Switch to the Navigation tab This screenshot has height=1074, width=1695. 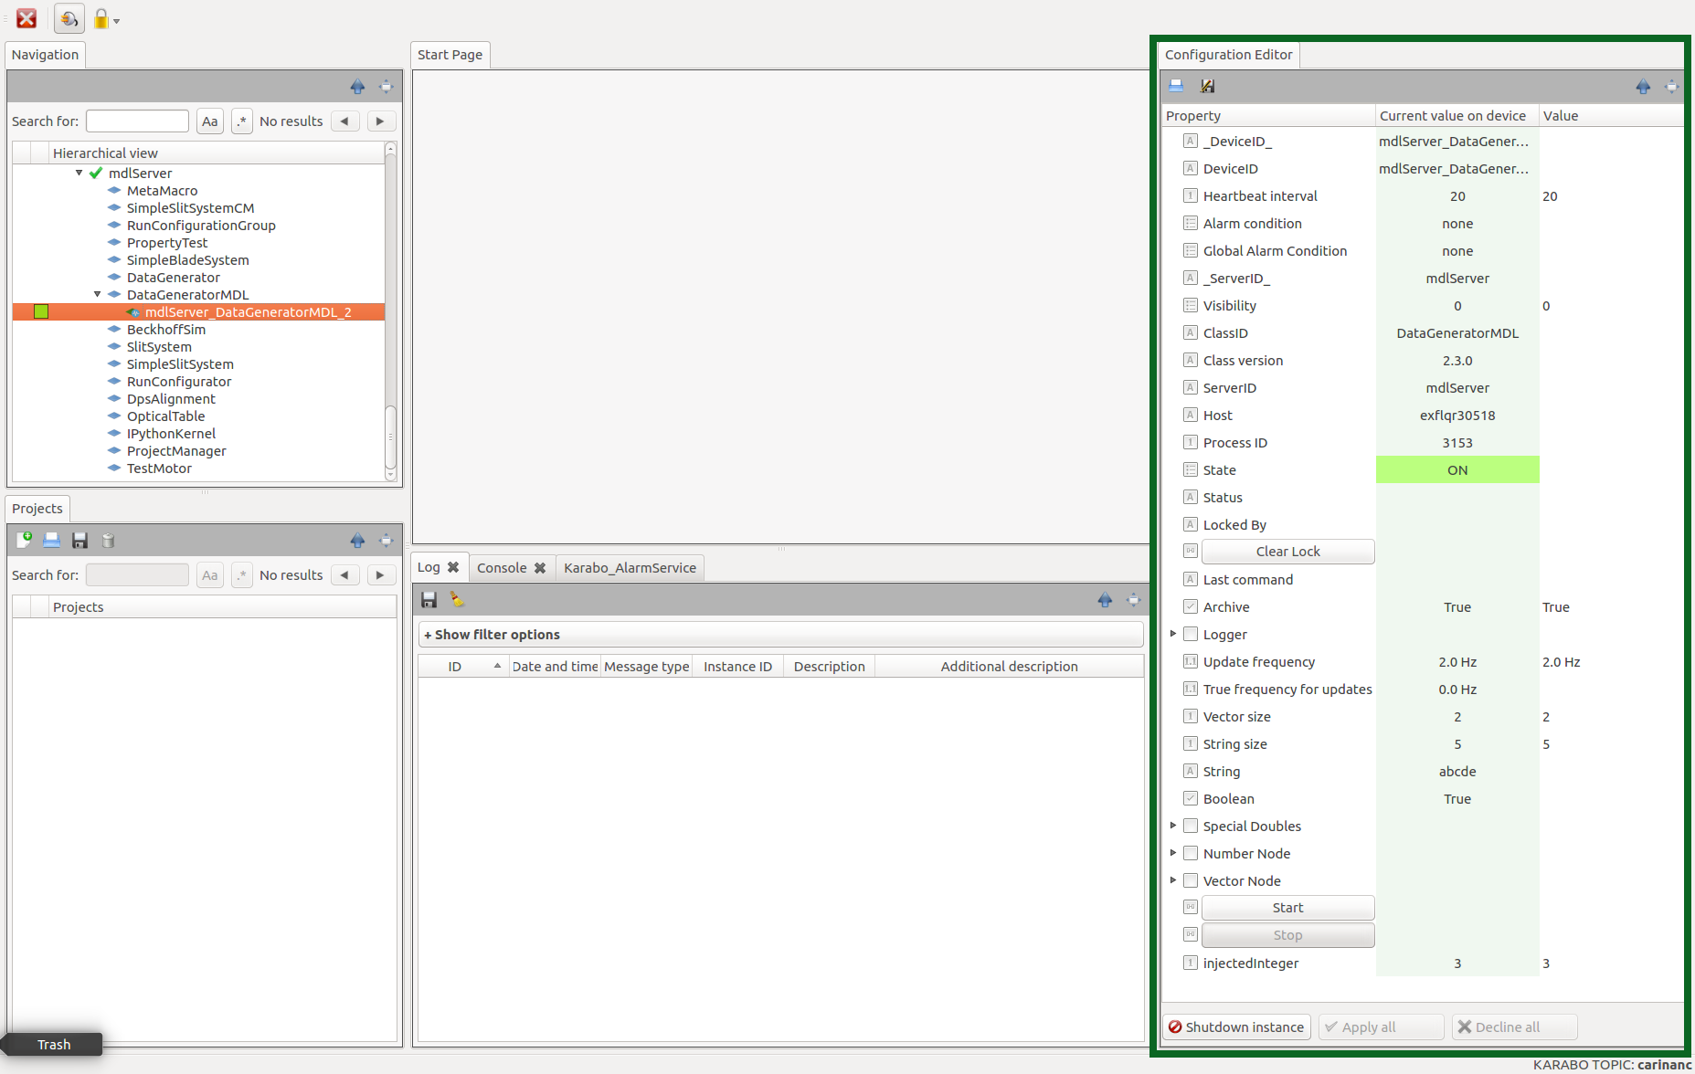point(46,55)
